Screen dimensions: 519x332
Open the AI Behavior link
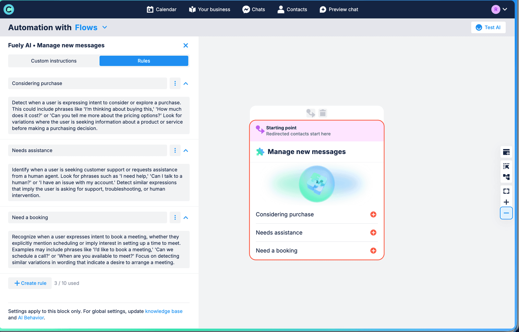click(x=31, y=318)
